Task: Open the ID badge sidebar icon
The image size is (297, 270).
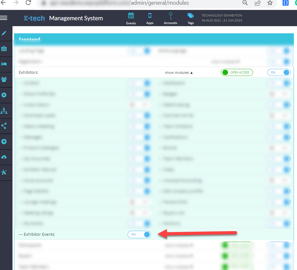Action: [4, 49]
